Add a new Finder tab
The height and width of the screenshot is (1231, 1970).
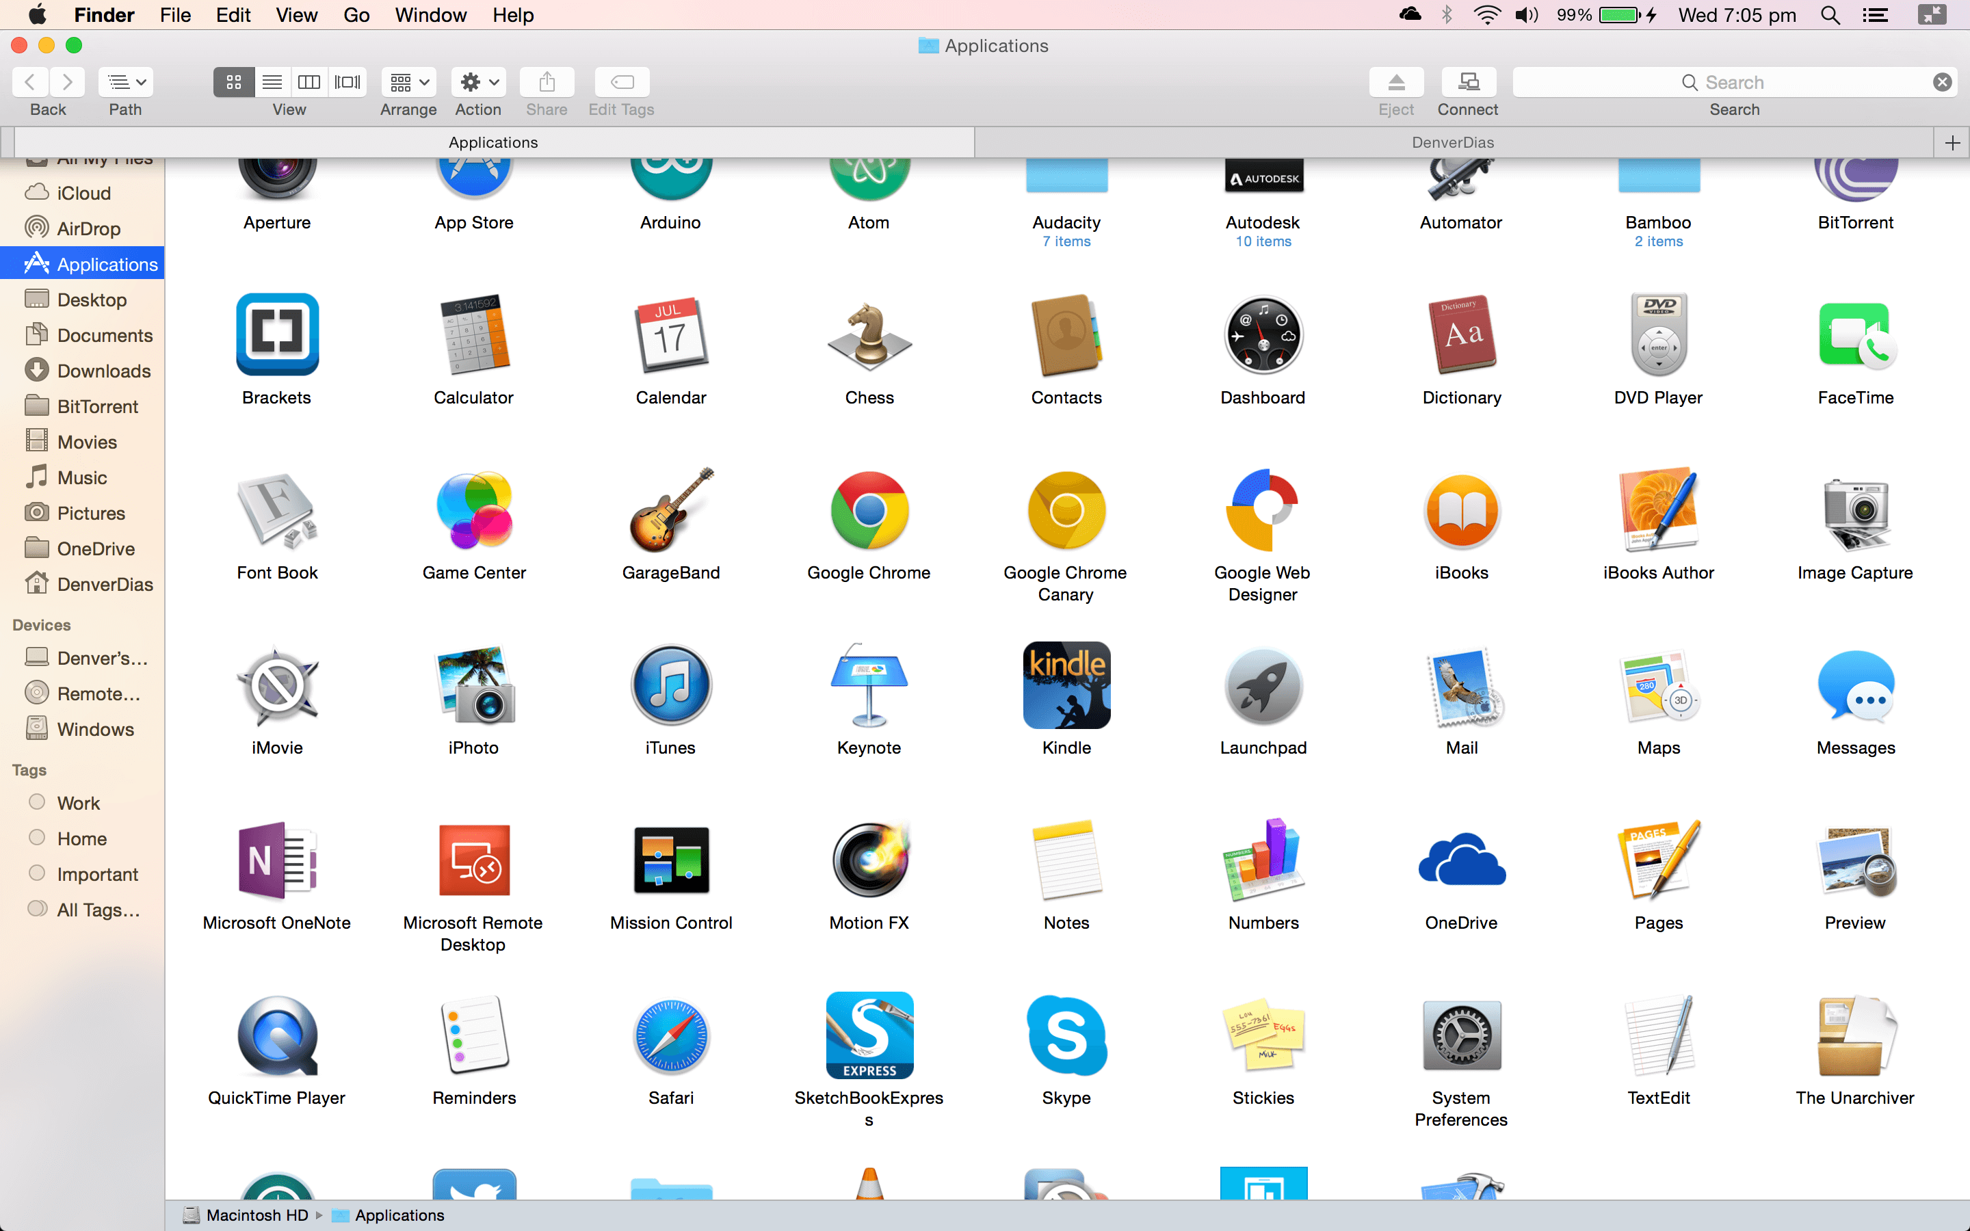point(1952,144)
